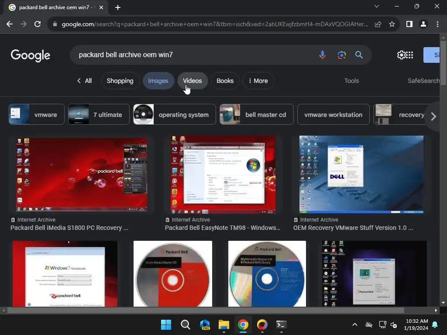The height and width of the screenshot is (335, 447).
Task: Open the SafeSearch dropdown
Action: (x=423, y=81)
